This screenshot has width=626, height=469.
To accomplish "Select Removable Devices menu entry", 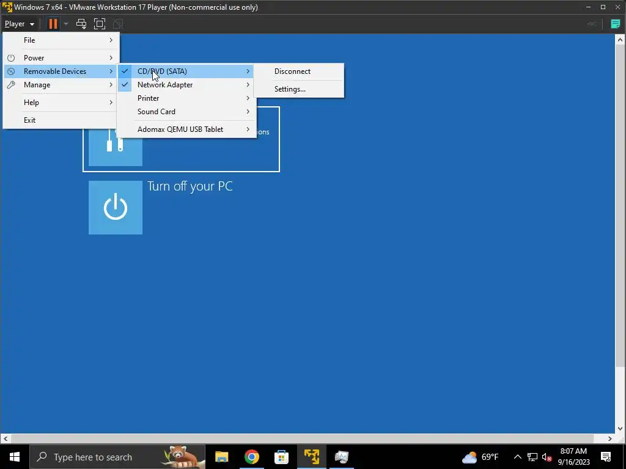I will tap(61, 71).
